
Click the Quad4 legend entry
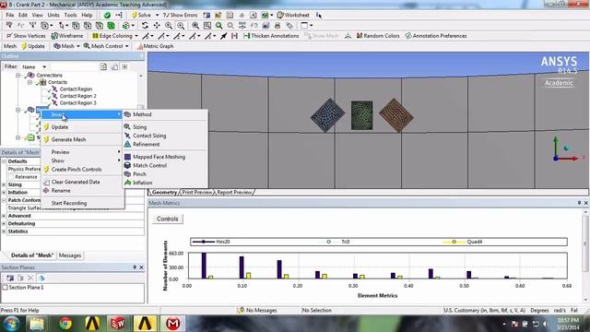point(463,242)
